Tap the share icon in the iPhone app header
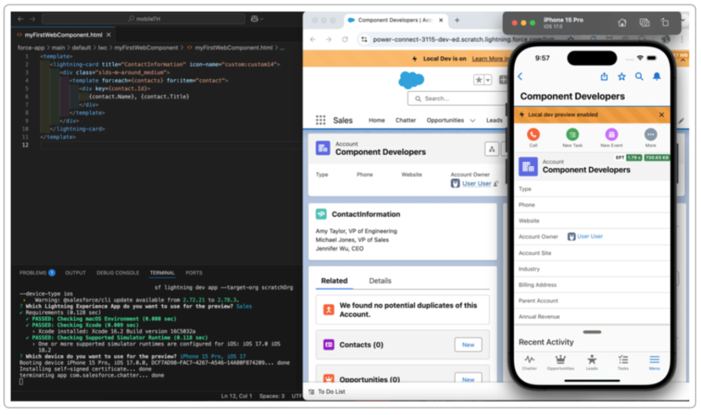 click(x=604, y=76)
